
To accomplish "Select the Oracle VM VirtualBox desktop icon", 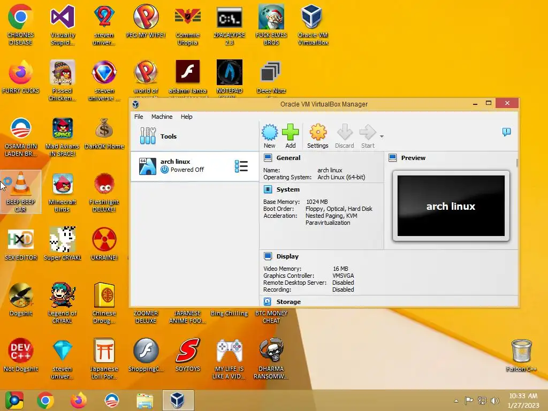I will pyautogui.click(x=313, y=25).
